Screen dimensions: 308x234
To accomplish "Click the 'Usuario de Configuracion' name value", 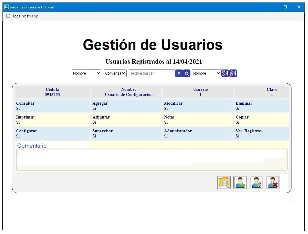I will (x=129, y=94).
